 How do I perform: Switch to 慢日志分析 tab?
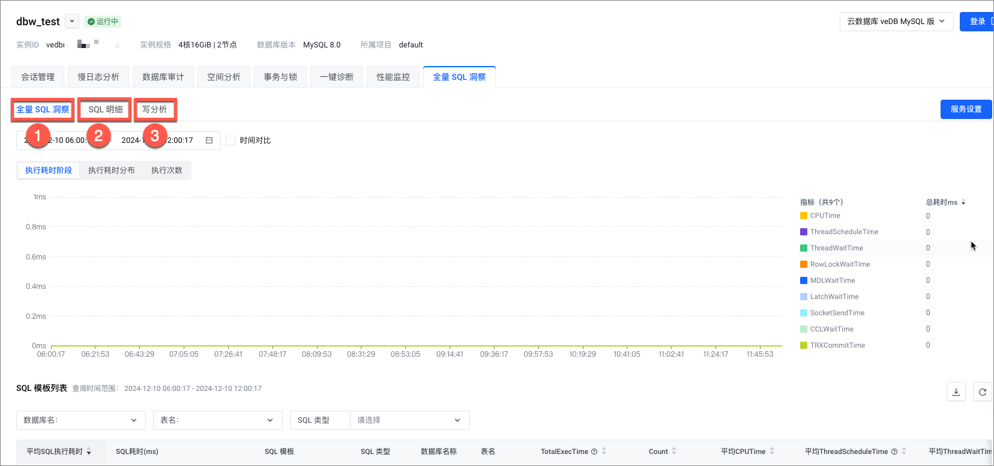pos(98,77)
